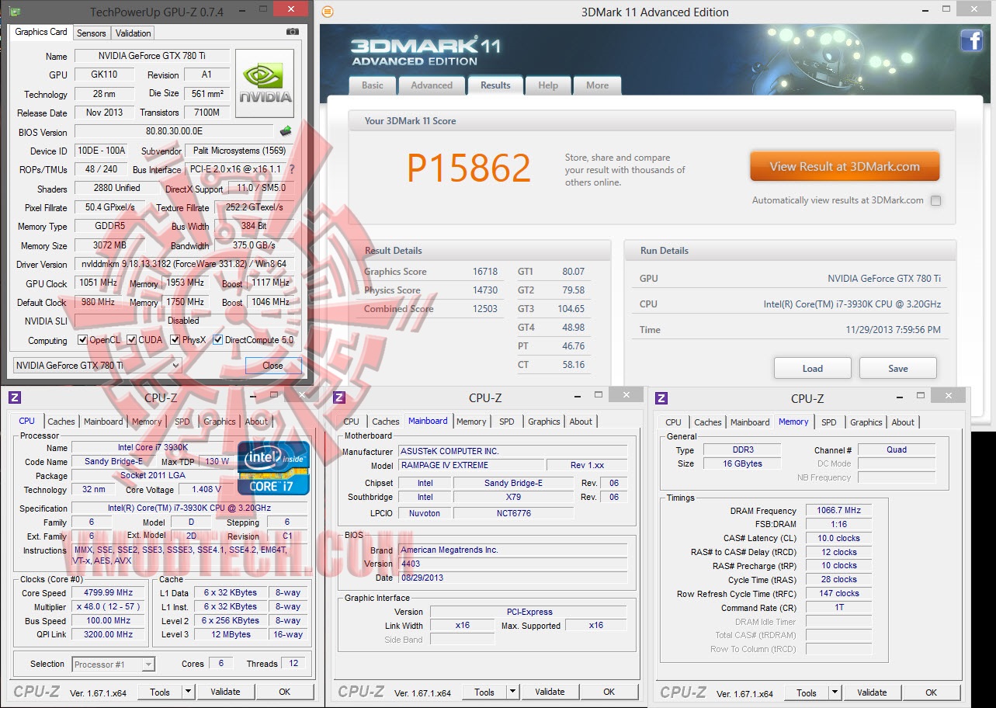
Task: Open the Facebook icon in 3DMark
Action: pos(972,40)
